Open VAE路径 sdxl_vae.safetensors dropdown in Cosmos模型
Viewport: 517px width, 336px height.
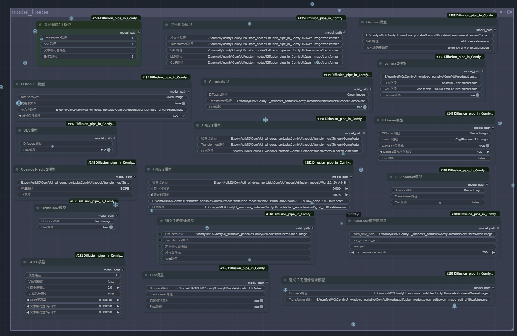(428, 41)
